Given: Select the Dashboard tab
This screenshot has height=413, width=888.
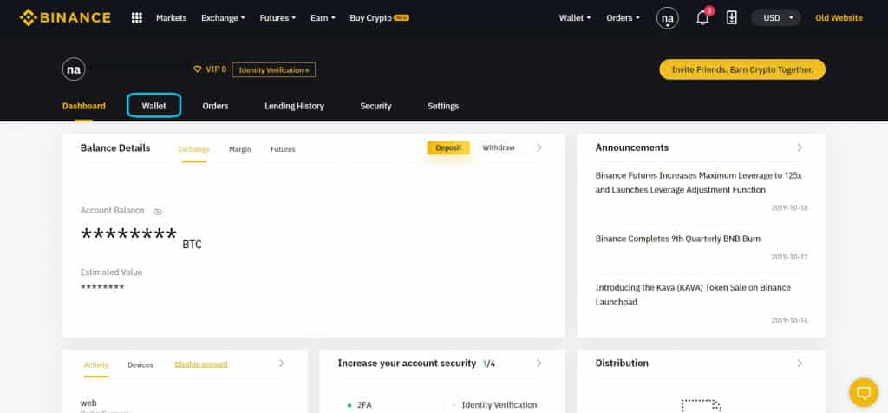Looking at the screenshot, I should 84,106.
